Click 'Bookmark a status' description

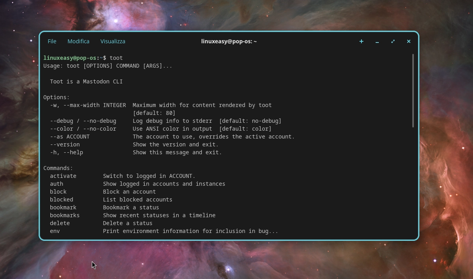[131, 207]
